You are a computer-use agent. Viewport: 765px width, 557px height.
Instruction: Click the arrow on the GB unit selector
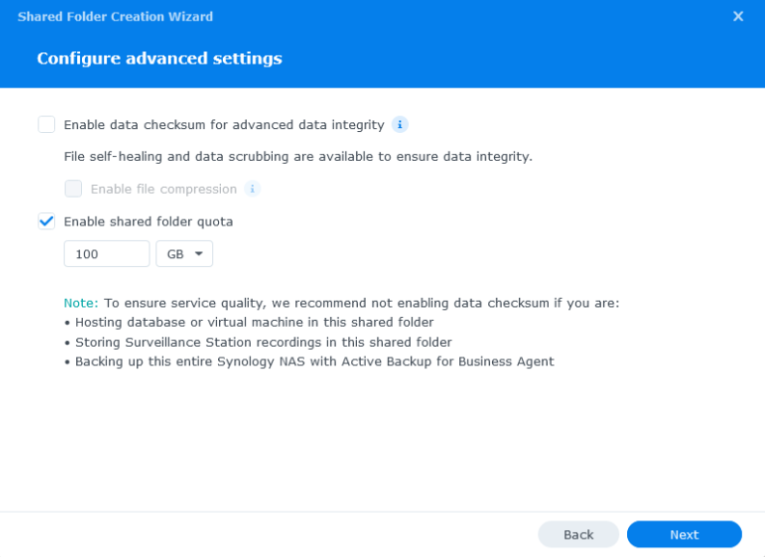click(199, 253)
